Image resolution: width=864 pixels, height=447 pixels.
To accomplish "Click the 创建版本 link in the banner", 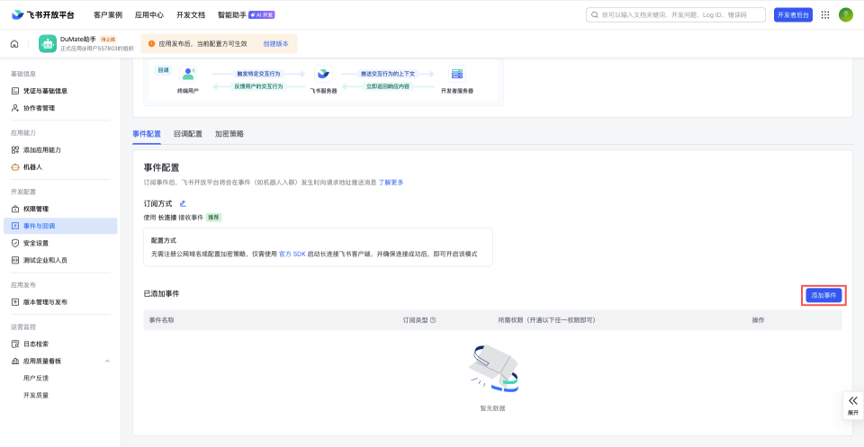I will (275, 43).
